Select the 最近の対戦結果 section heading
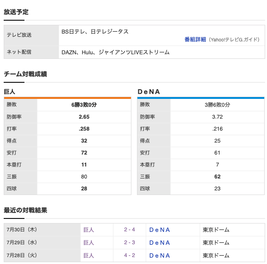This screenshot has height=264, width=267. pyautogui.click(x=25, y=210)
